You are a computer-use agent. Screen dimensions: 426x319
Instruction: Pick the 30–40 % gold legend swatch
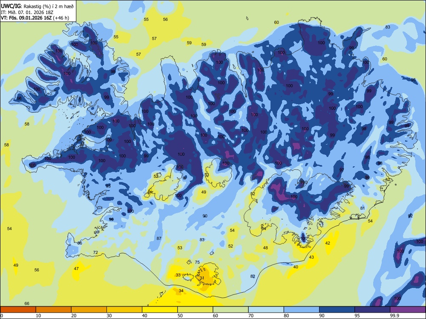tap(124, 310)
